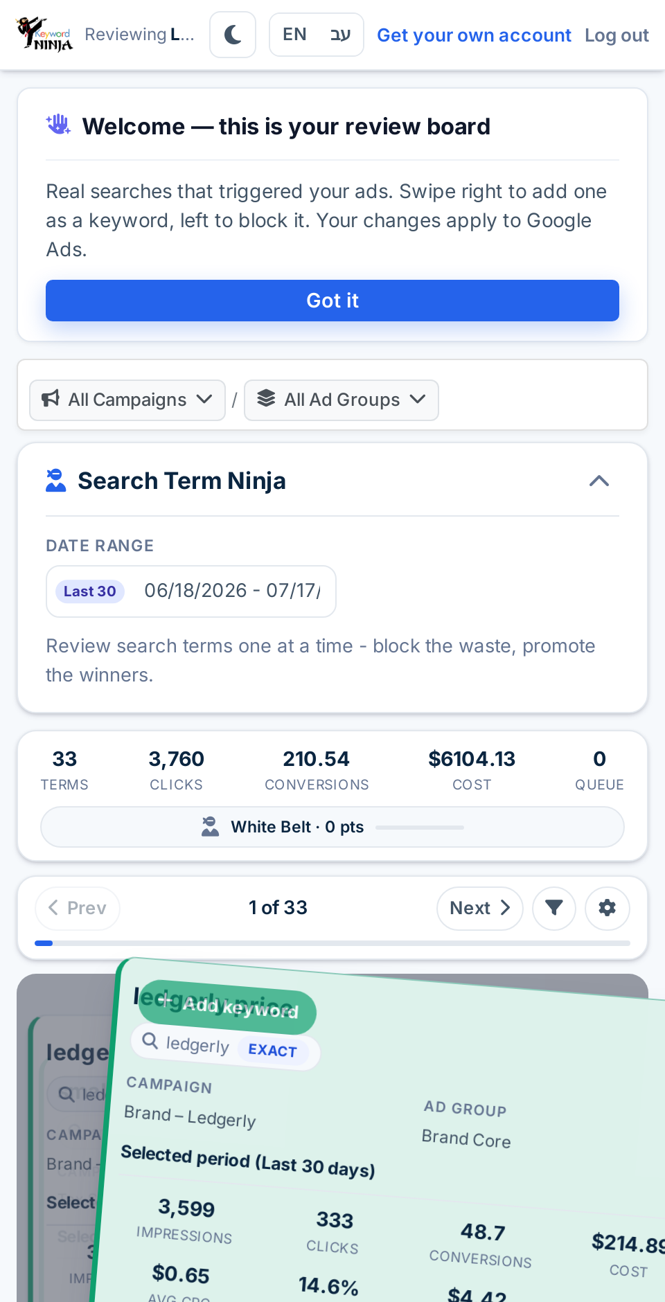Open the All Campaigns dropdown
Viewport: 665px width, 1302px height.
pyautogui.click(x=127, y=400)
